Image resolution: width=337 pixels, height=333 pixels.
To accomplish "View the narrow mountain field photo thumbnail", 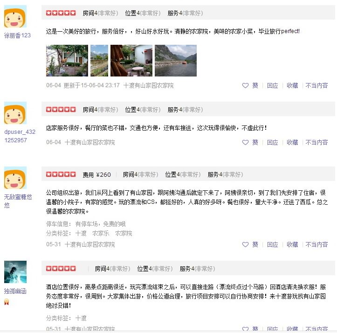I will [x=99, y=61].
